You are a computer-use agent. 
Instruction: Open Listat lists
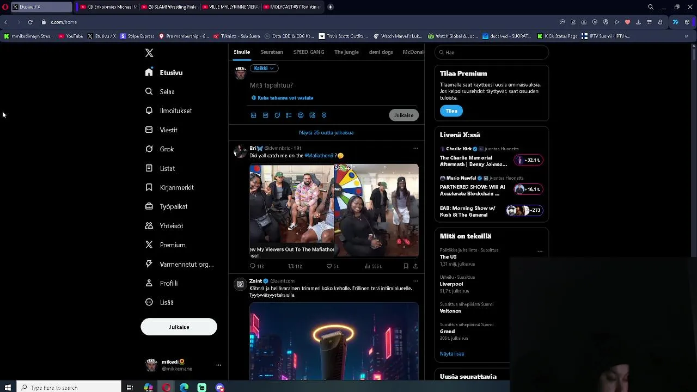(160, 168)
